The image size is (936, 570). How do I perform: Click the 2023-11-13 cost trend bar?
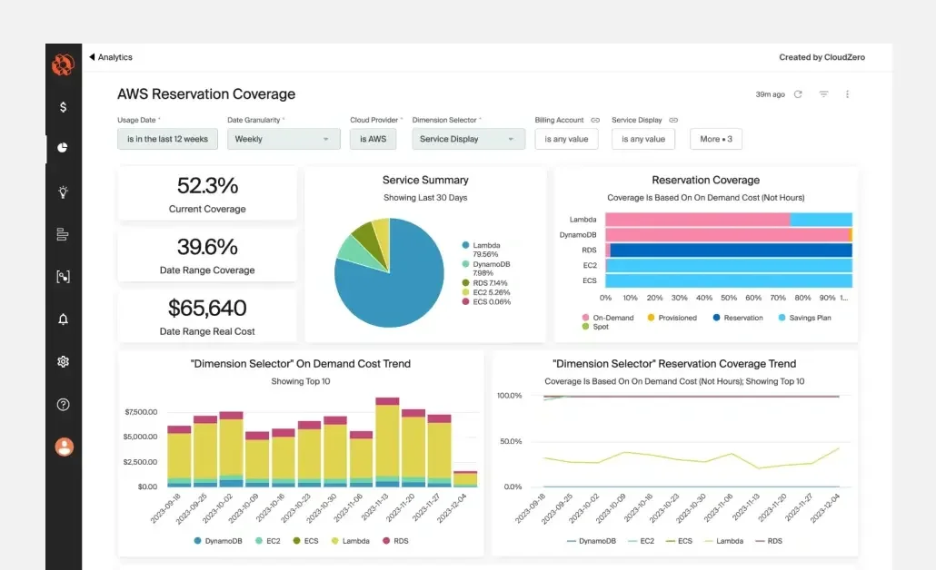click(x=387, y=442)
